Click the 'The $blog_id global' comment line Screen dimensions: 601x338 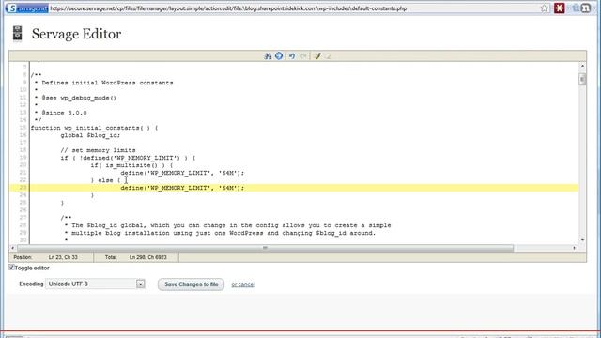pyautogui.click(x=227, y=225)
